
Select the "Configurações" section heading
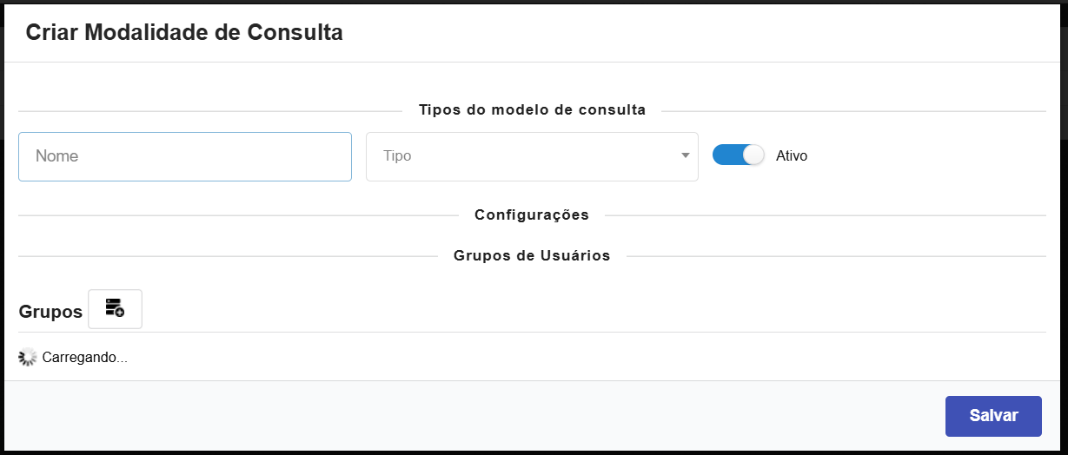tap(532, 214)
